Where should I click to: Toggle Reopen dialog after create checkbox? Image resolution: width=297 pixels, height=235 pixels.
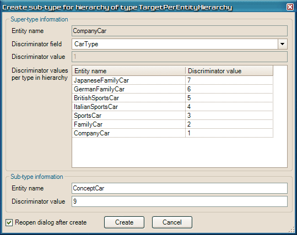click(x=9, y=222)
